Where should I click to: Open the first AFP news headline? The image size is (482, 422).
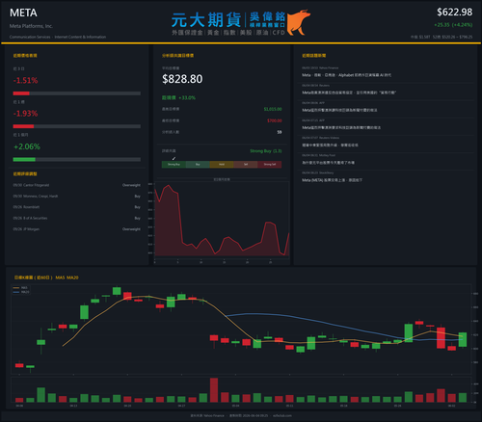point(339,110)
